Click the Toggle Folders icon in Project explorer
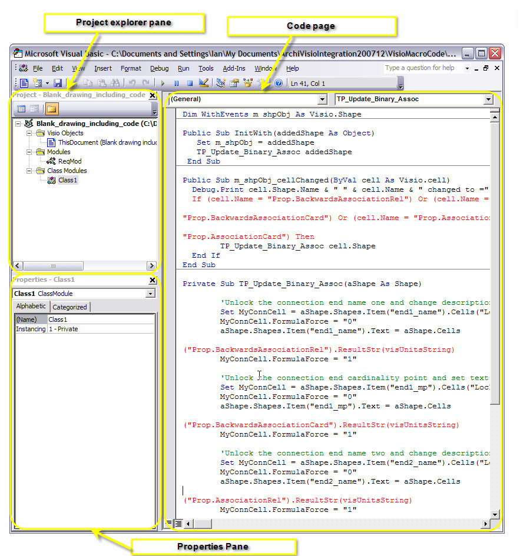The image size is (520, 556). (x=52, y=108)
